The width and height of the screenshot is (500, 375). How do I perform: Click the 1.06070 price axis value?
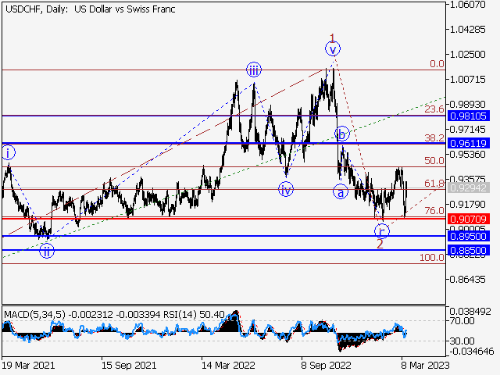(467, 5)
